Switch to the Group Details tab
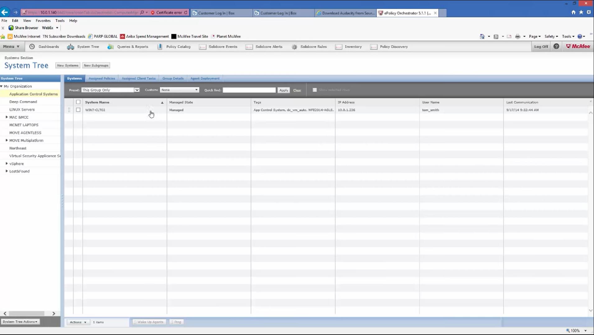Viewport: 594px width, 335px height. tap(173, 79)
